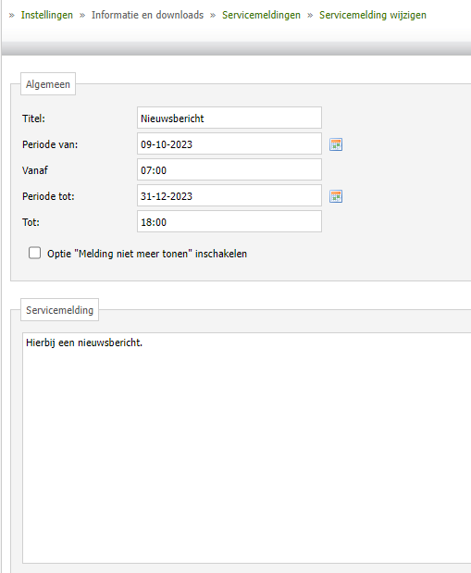Click the breadcrumb arrow before Servicemelding wijzigen

[x=310, y=16]
